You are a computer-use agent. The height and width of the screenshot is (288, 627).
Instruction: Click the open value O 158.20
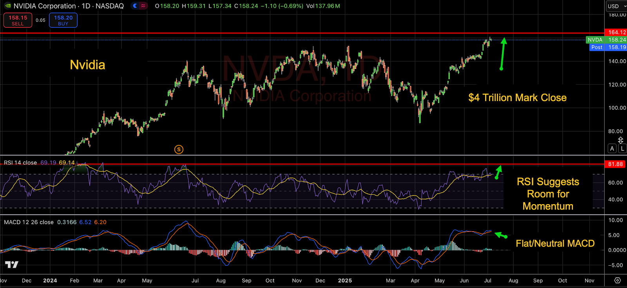coord(167,6)
